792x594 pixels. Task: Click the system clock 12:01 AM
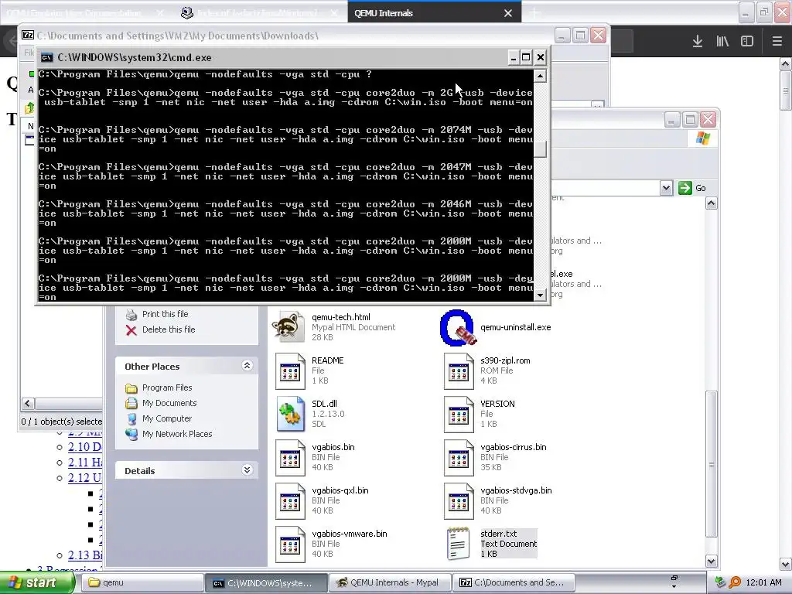763,582
